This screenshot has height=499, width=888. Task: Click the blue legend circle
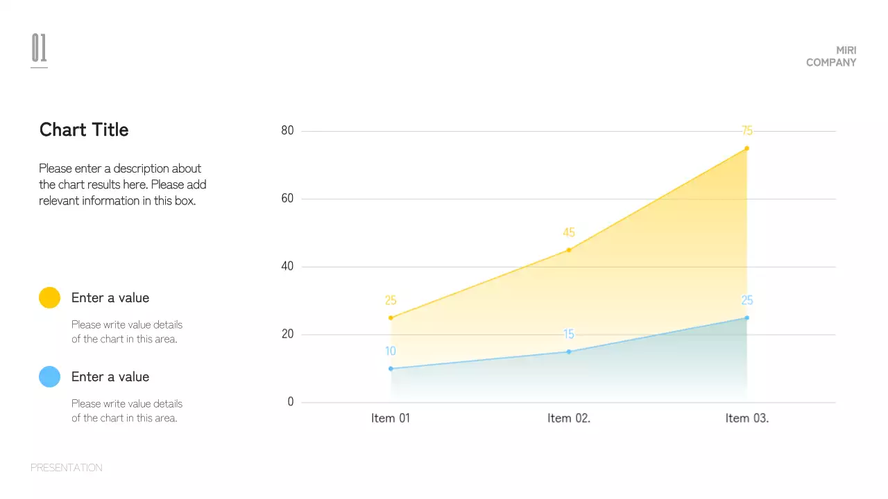click(49, 376)
